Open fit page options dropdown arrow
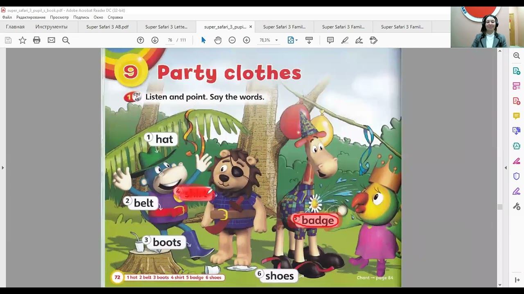Image resolution: width=524 pixels, height=294 pixels. [x=296, y=40]
